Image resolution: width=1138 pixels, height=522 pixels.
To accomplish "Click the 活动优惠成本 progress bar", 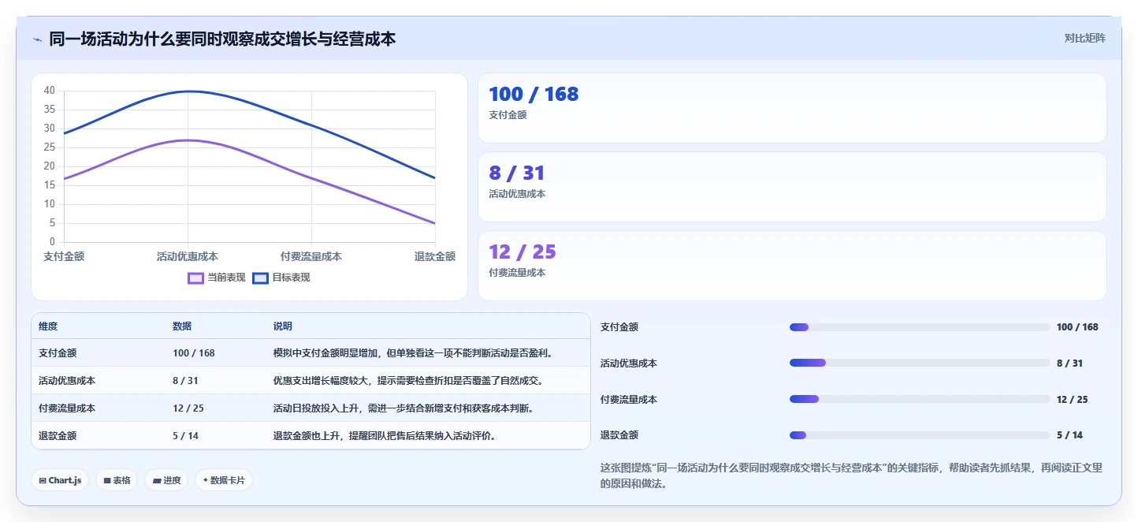I will tap(920, 364).
